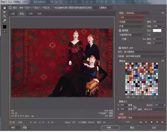Go to first animation frame
The image size is (167, 132).
tap(141, 122)
